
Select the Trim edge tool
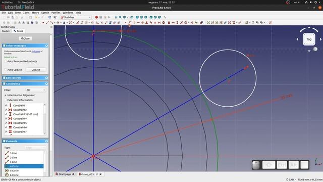[102, 22]
